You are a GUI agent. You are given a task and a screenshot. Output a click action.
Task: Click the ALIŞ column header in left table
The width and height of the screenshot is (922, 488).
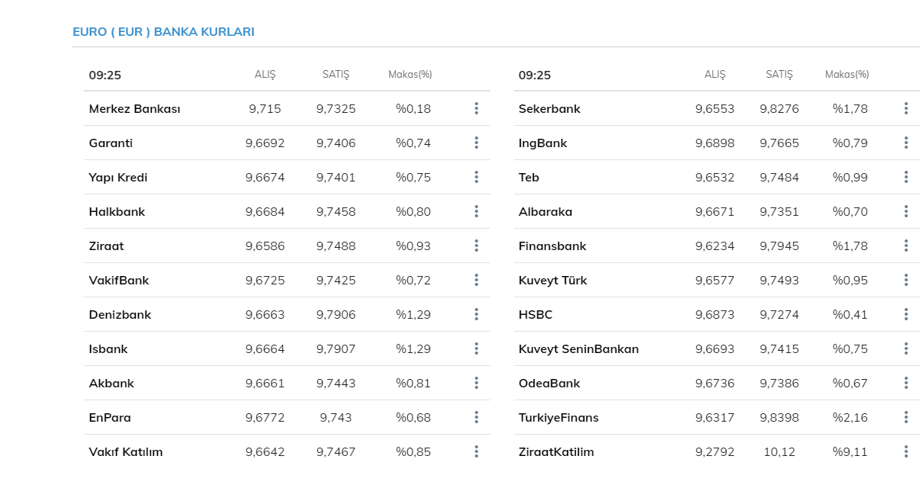click(x=265, y=75)
